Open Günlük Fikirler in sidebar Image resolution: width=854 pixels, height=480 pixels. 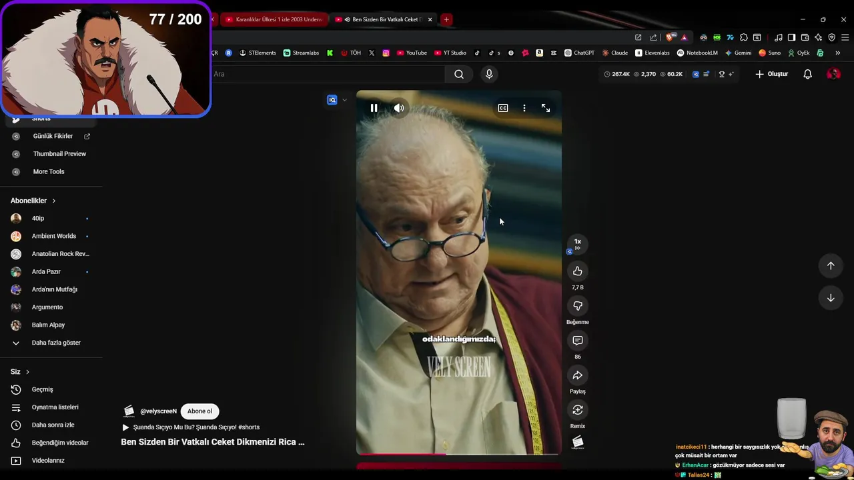pyautogui.click(x=51, y=136)
